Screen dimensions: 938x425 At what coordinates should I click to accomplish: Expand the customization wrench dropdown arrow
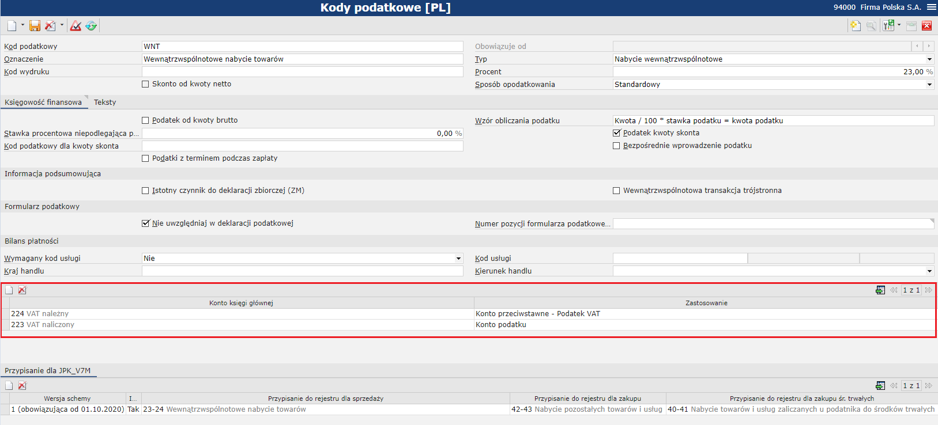[x=899, y=25]
